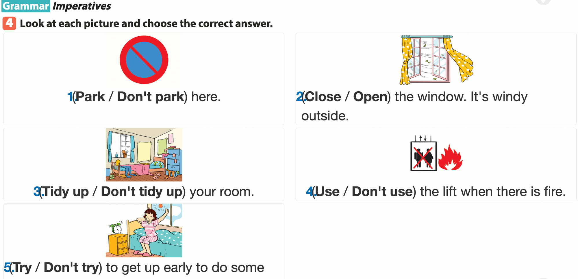Select 'Open' for the window question
578x279 pixels.
370,97
